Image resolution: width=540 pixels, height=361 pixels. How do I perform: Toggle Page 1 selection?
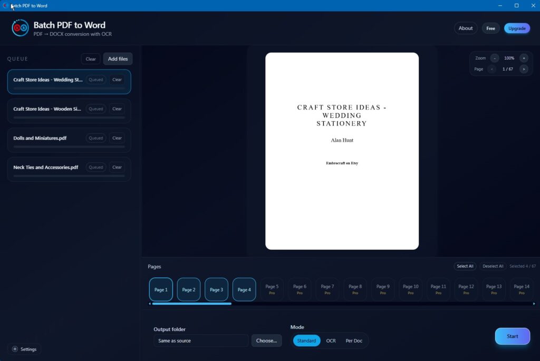(x=161, y=289)
